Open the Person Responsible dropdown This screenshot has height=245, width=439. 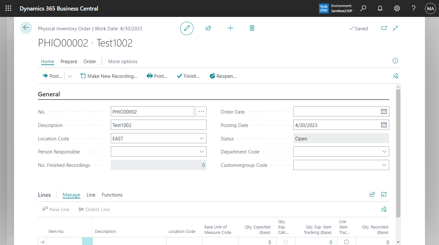coord(201,152)
